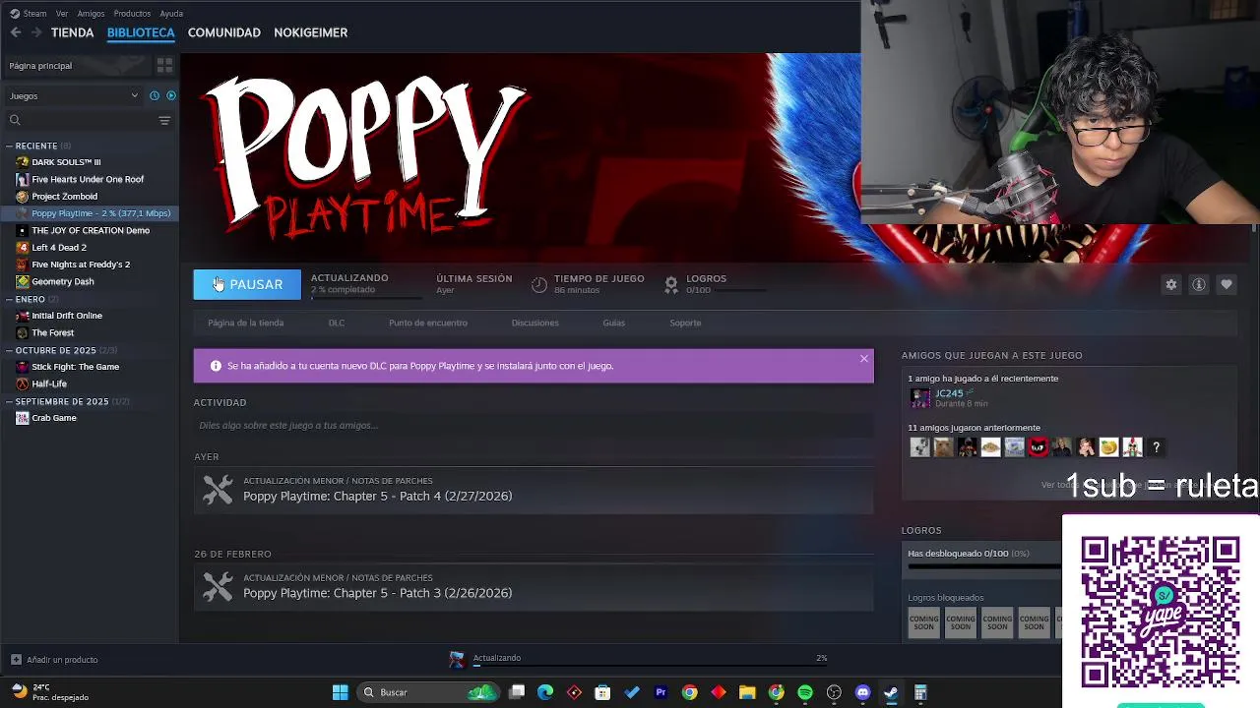Screen dimensions: 1260x708
Task: Show game information icon
Action: click(1199, 284)
